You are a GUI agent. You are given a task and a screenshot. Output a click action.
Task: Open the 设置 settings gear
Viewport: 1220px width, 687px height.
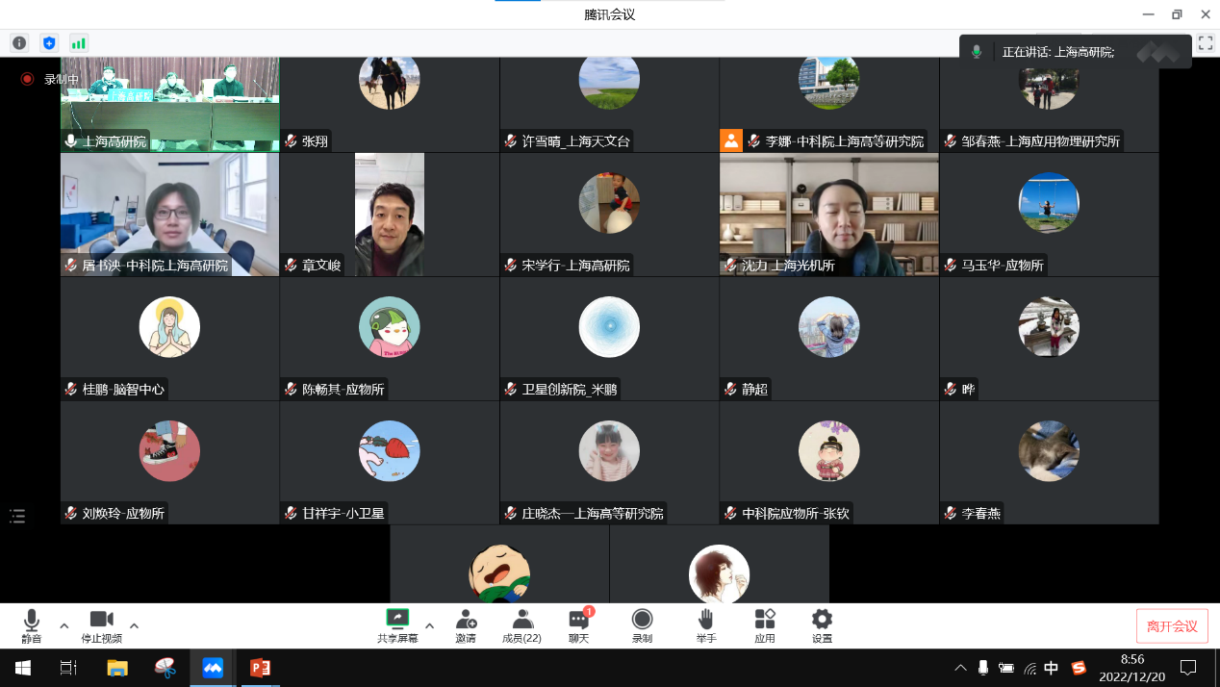tap(822, 625)
